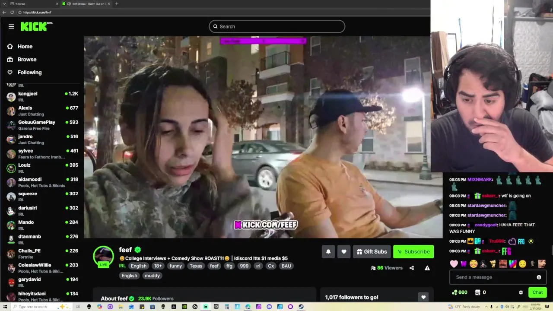Screen dimensions: 553x311
Task: Pick the pink heart quick emote
Action: click(454, 263)
